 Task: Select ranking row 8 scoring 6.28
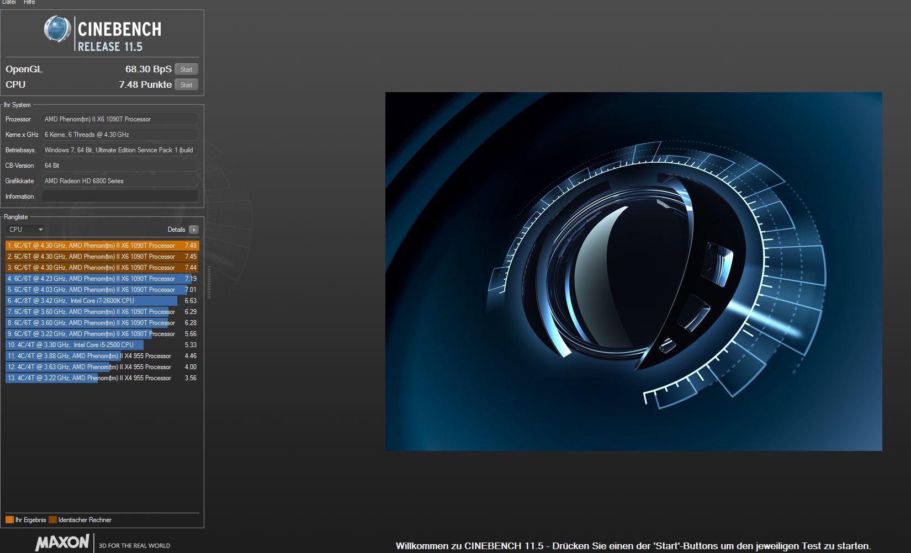point(102,323)
